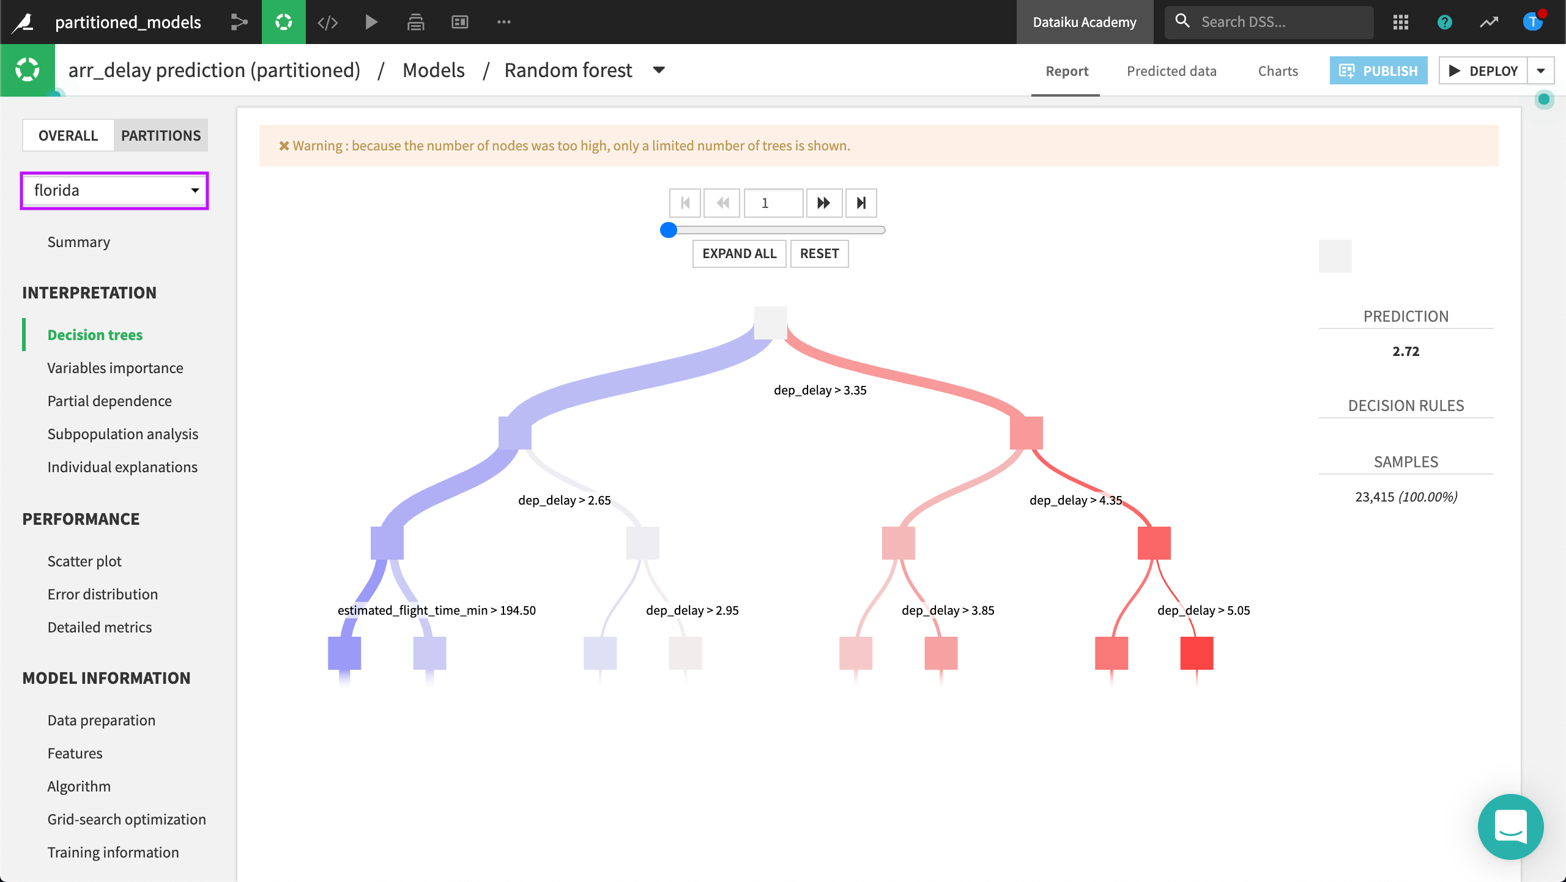Switch to OVERALL view toggle
Viewport: 1566px width, 882px height.
tap(68, 135)
